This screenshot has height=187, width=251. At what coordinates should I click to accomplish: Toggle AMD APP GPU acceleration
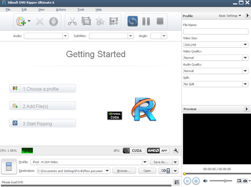coord(158,151)
